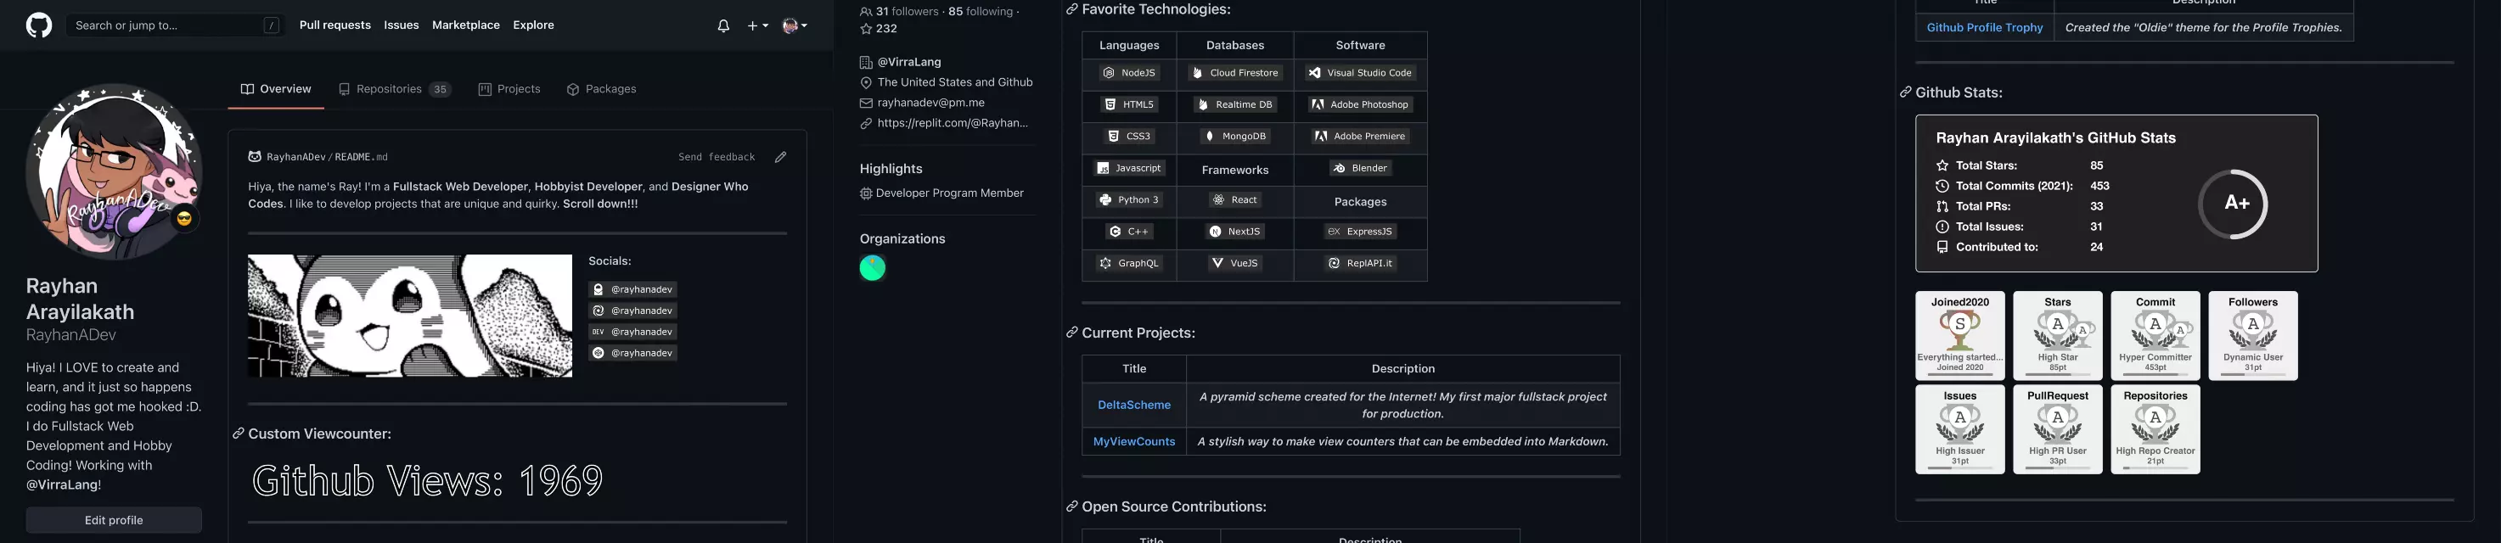Edit README with pencil icon
Screen dimensions: 2501x543
click(x=780, y=157)
